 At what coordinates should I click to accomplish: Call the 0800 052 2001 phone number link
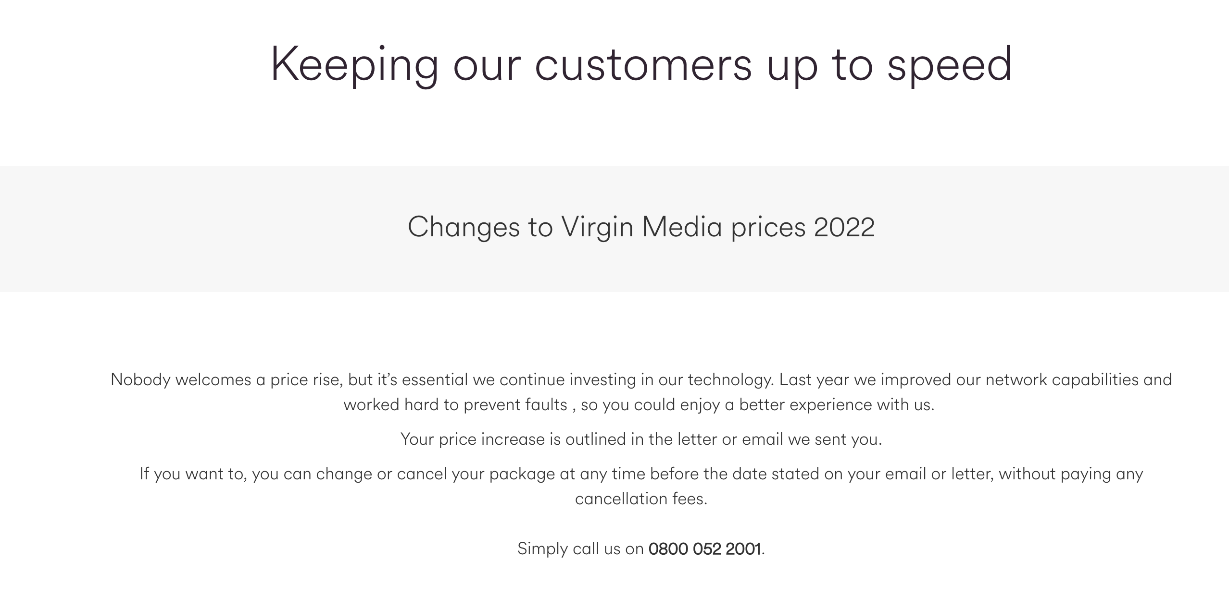[x=704, y=548]
